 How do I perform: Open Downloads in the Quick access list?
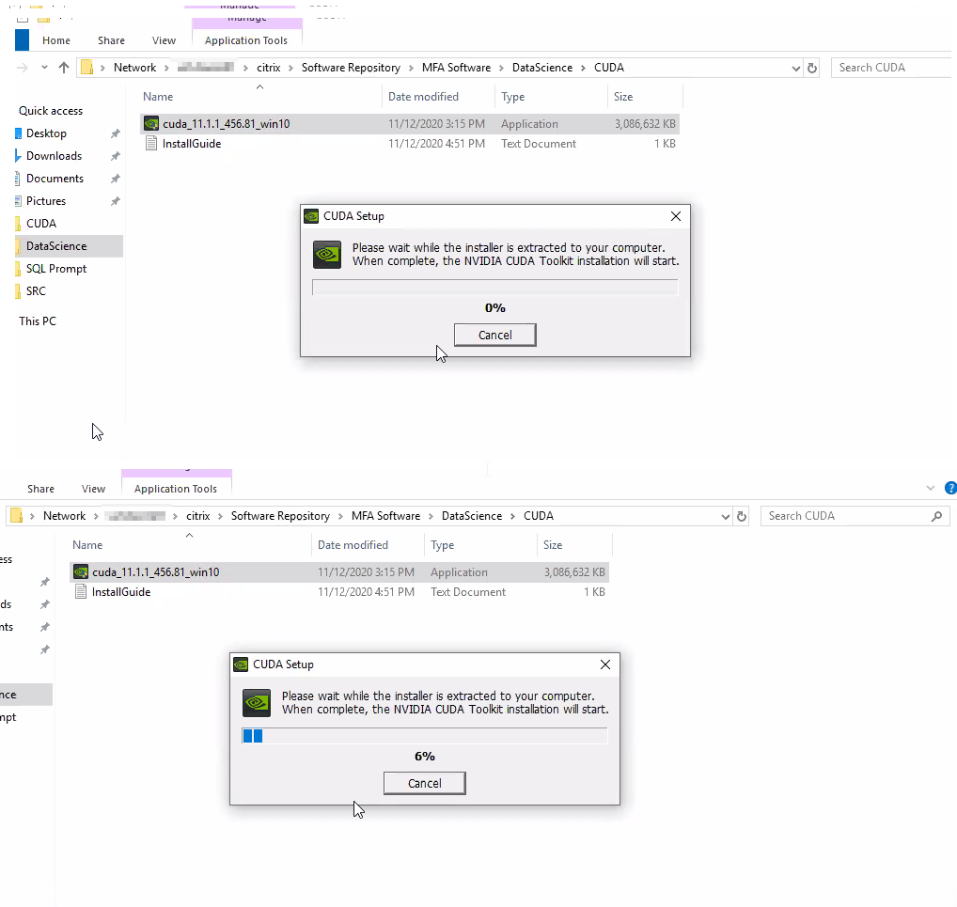point(54,156)
